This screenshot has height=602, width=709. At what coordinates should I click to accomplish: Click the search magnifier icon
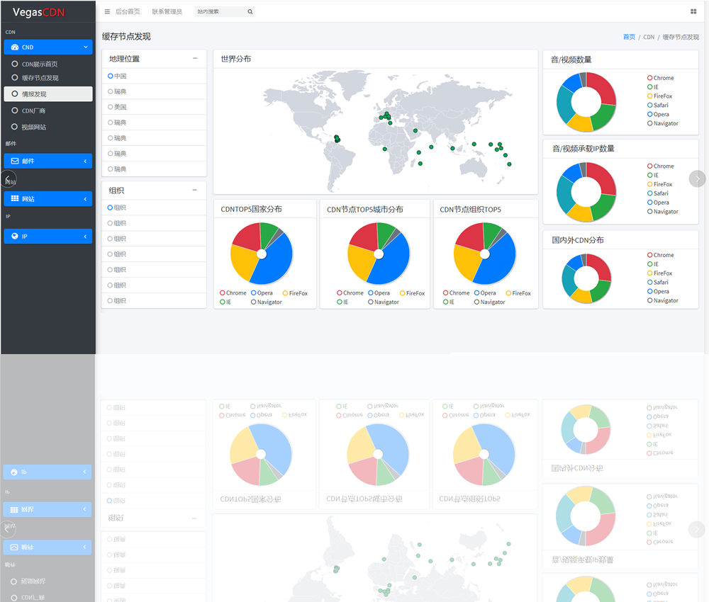[x=250, y=12]
